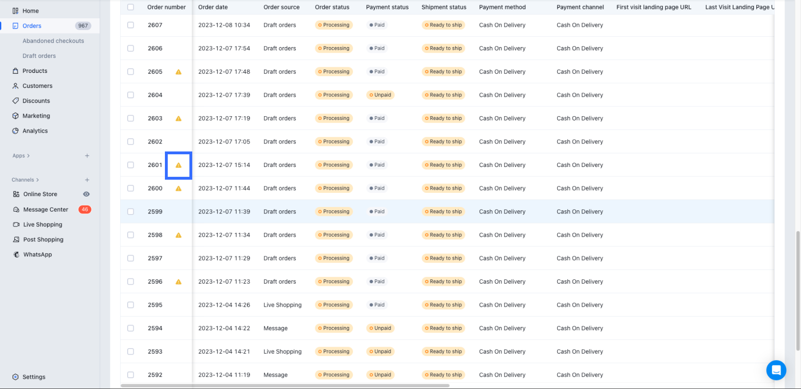
Task: Open order number 2607
Action: pos(155,25)
